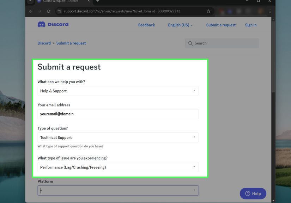Go to the Discord breadcrumb link

[44, 43]
